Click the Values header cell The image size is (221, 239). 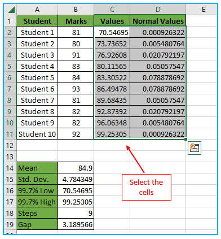coord(112,21)
